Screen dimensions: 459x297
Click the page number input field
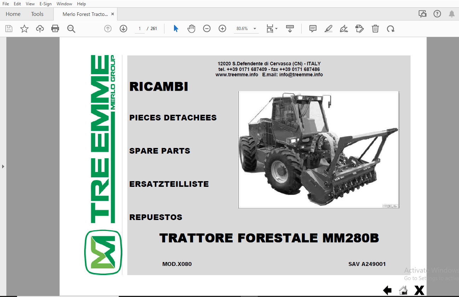140,29
